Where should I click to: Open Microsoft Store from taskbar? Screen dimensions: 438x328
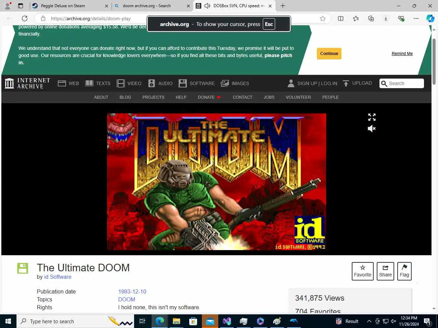[193, 321]
